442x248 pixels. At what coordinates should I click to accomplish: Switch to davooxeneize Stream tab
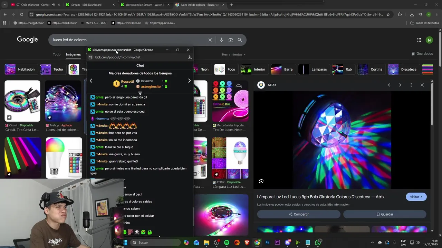(x=145, y=5)
